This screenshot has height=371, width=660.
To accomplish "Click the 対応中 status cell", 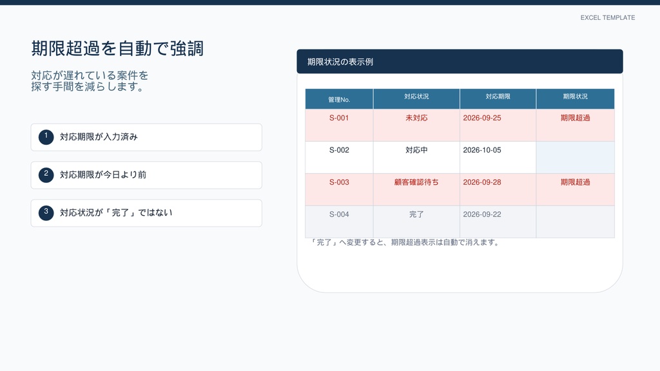I will pos(416,157).
